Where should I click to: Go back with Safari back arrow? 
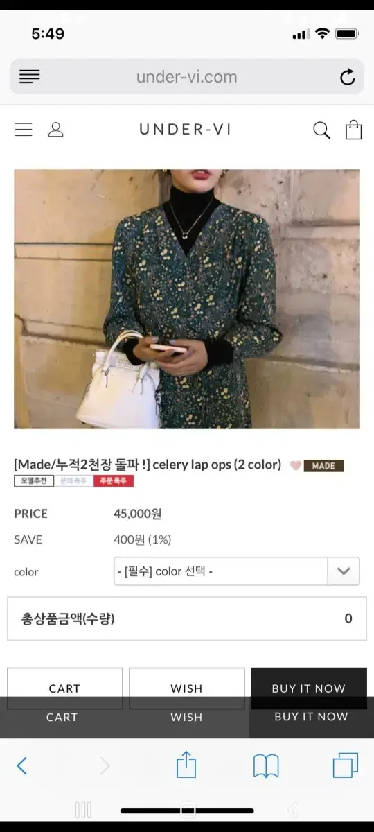[x=22, y=765]
